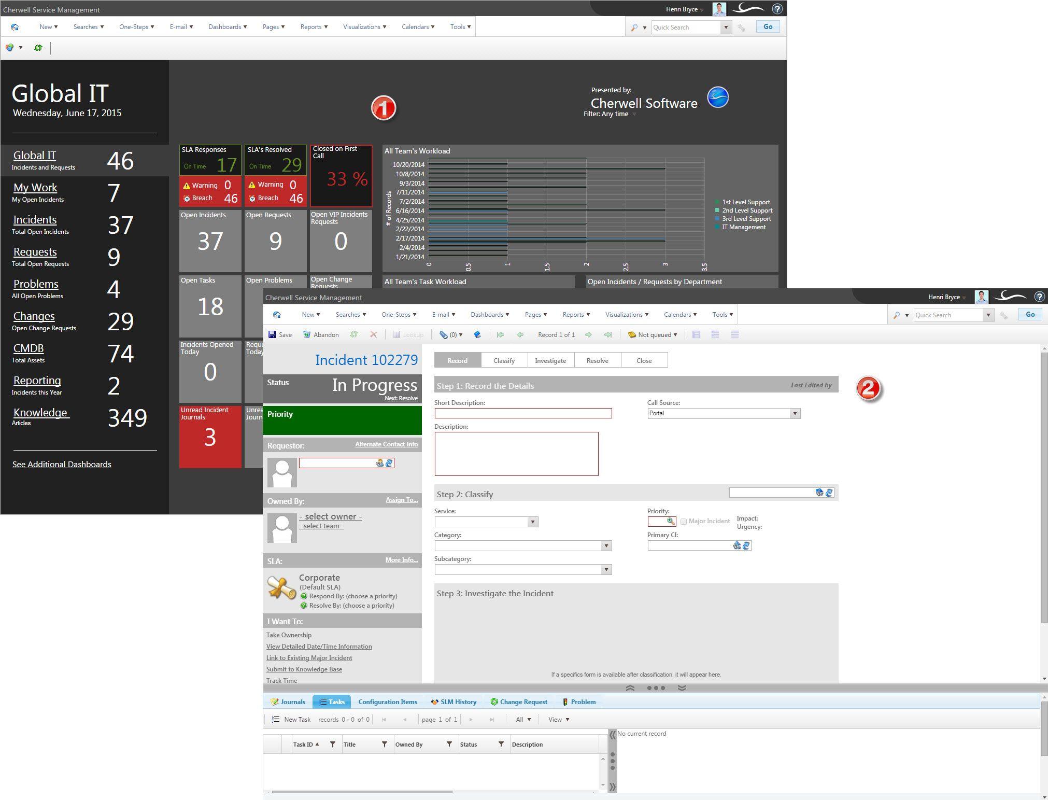Click the search magnifier icon in the Incident window
This screenshot has width=1048, height=800.
click(x=897, y=315)
